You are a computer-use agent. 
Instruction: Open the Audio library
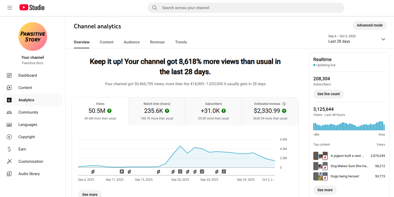(x=29, y=174)
